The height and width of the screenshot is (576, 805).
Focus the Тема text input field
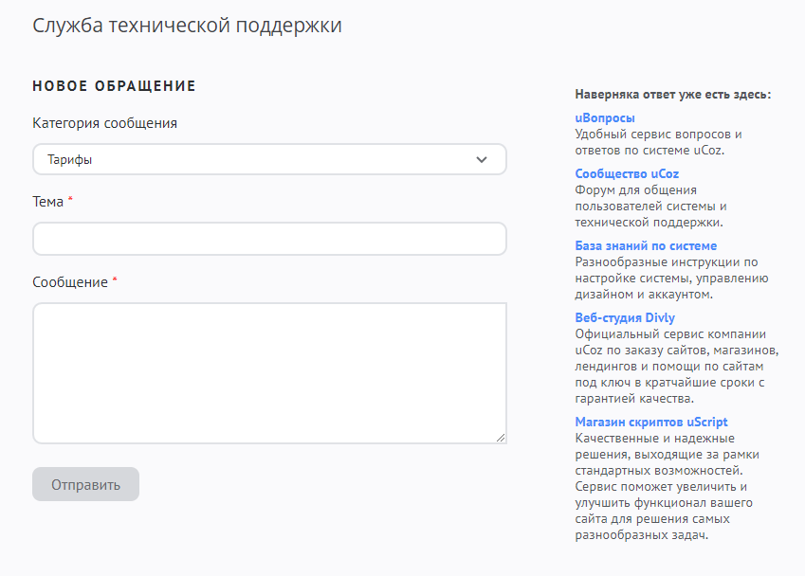pyautogui.click(x=268, y=239)
